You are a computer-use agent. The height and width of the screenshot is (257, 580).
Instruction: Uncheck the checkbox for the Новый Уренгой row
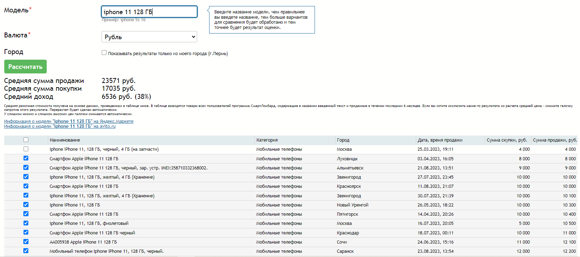coord(26,204)
